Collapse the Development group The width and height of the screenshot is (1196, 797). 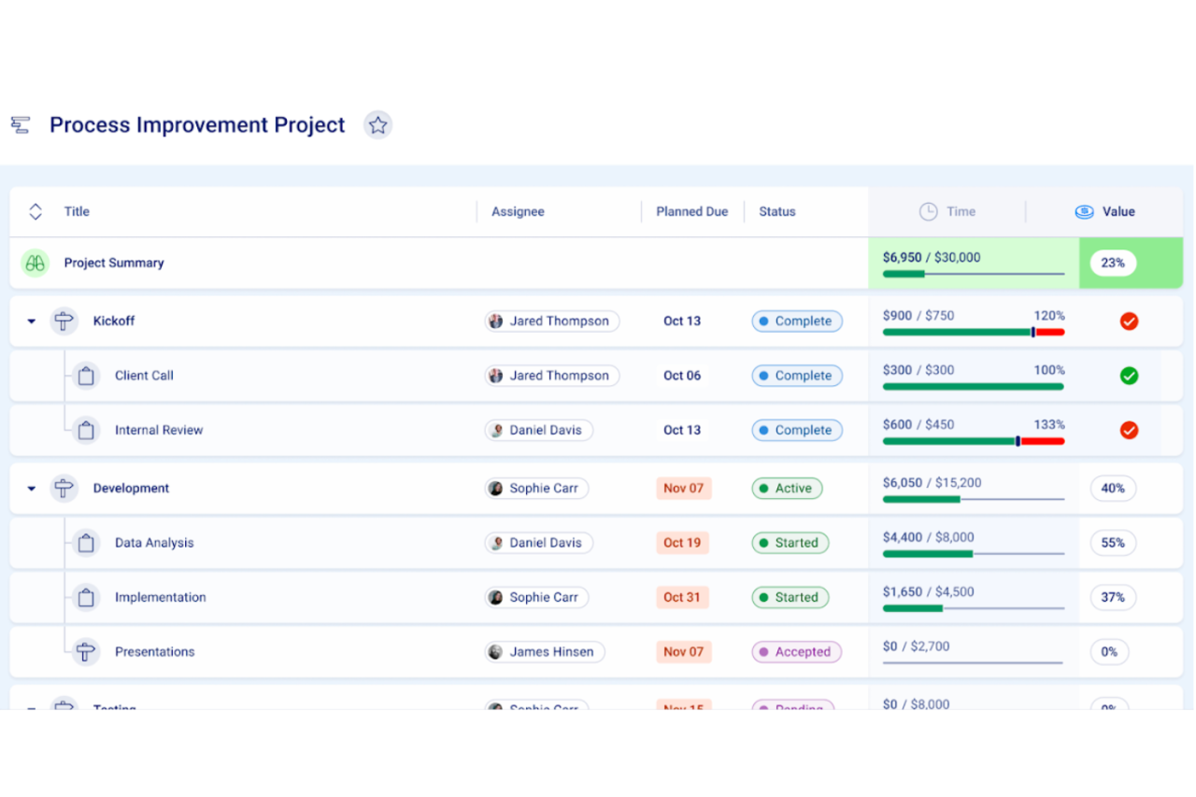pos(32,489)
